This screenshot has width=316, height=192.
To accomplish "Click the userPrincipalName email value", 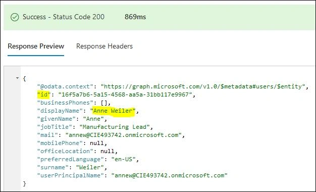I will point(169,175).
